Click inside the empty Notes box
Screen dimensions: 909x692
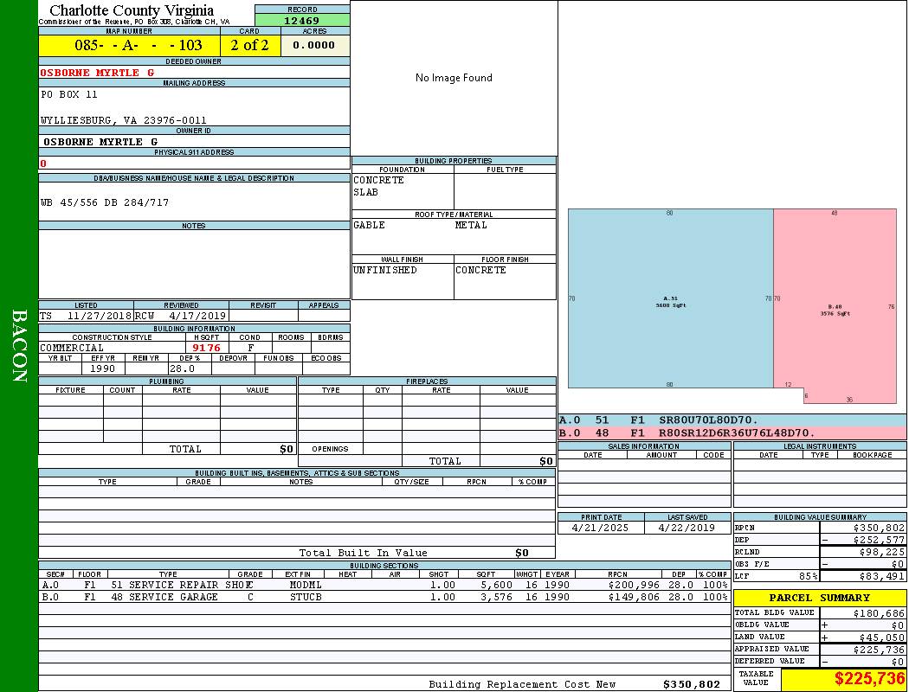click(x=194, y=264)
